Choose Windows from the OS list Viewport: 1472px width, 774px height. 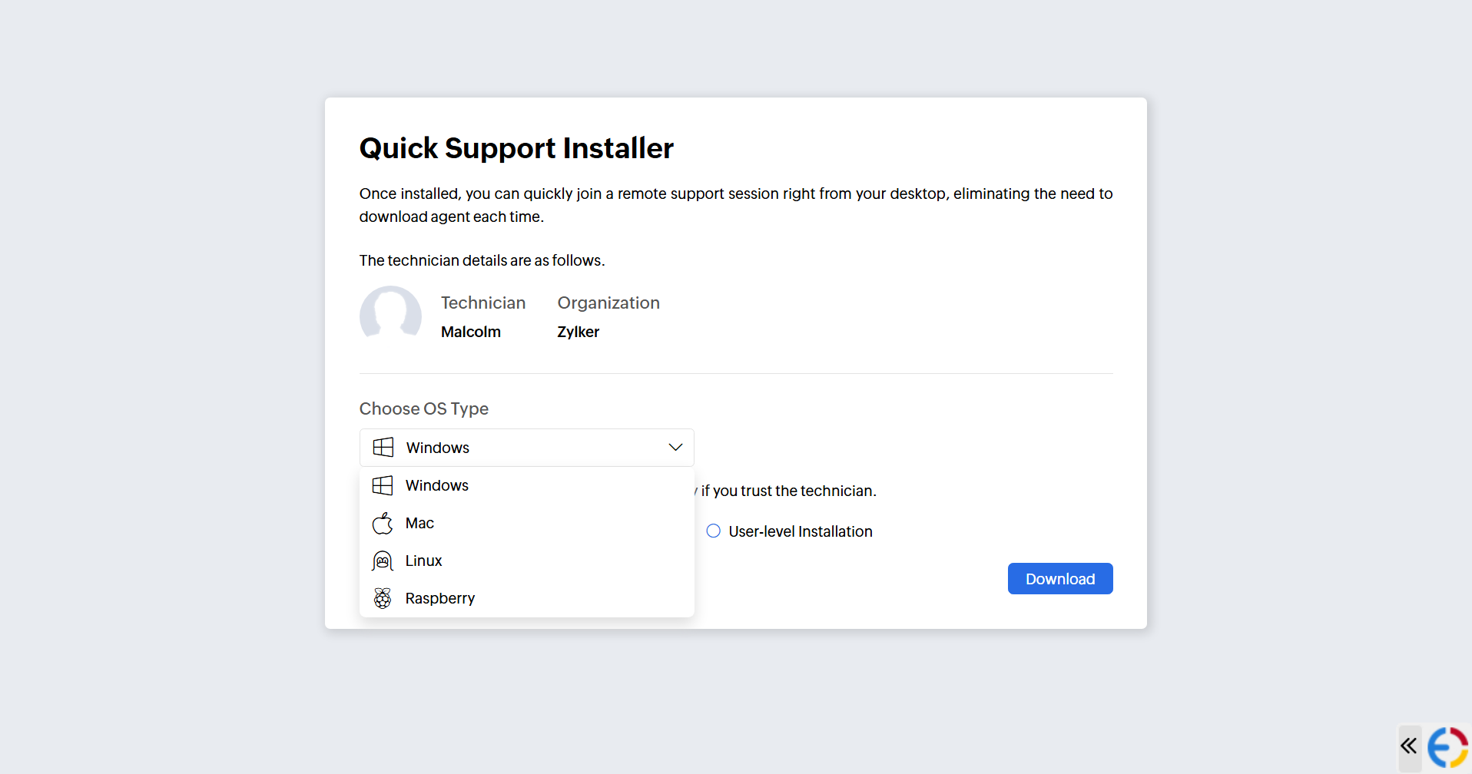pos(437,485)
